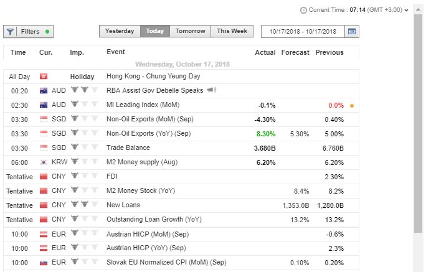Switch to the Tomorrow tab

(x=190, y=31)
